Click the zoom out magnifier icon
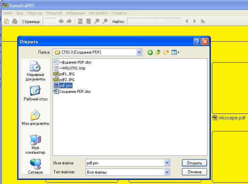The height and width of the screenshot is (184, 248). [x=97, y=21]
